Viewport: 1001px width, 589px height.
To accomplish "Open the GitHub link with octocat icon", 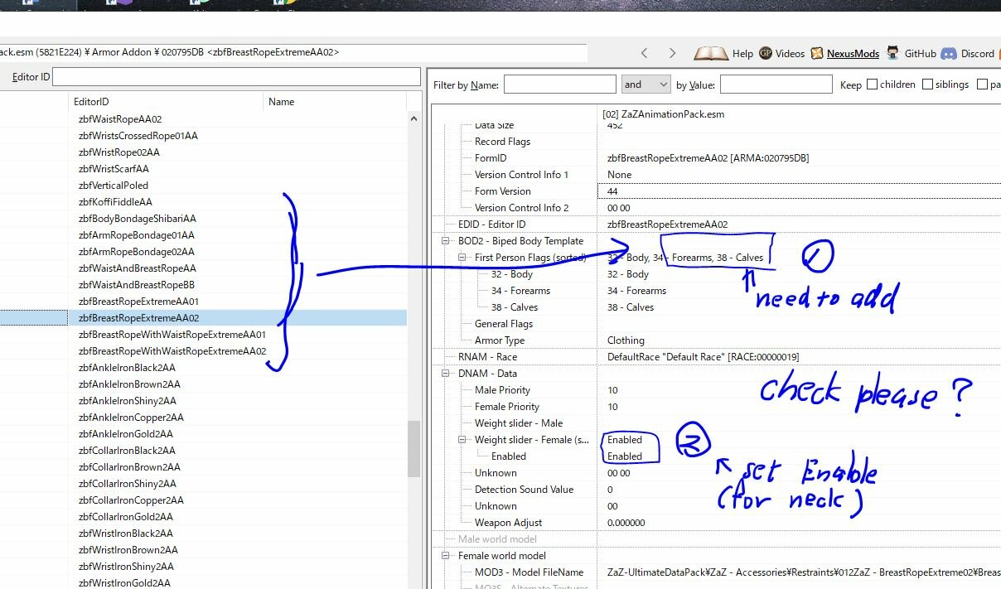I will (x=911, y=53).
